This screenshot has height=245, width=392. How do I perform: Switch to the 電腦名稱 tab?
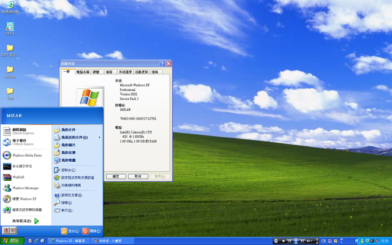83,72
